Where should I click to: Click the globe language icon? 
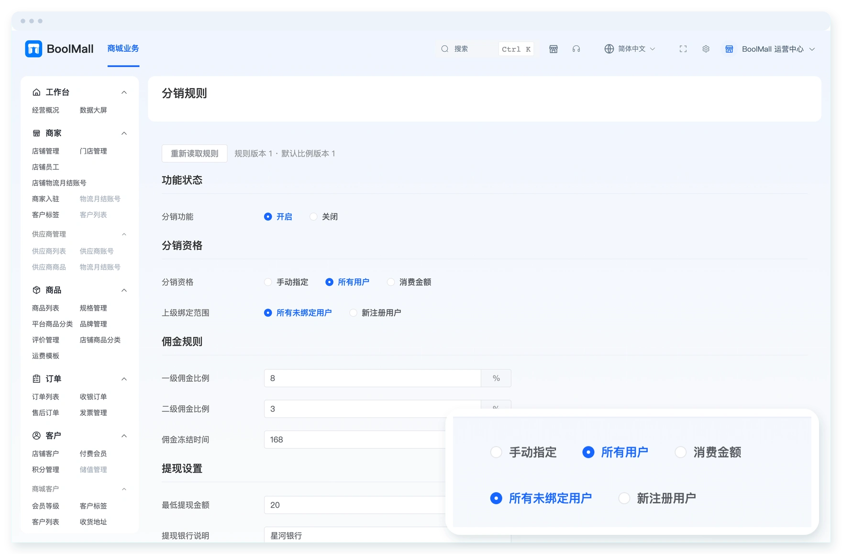[609, 49]
